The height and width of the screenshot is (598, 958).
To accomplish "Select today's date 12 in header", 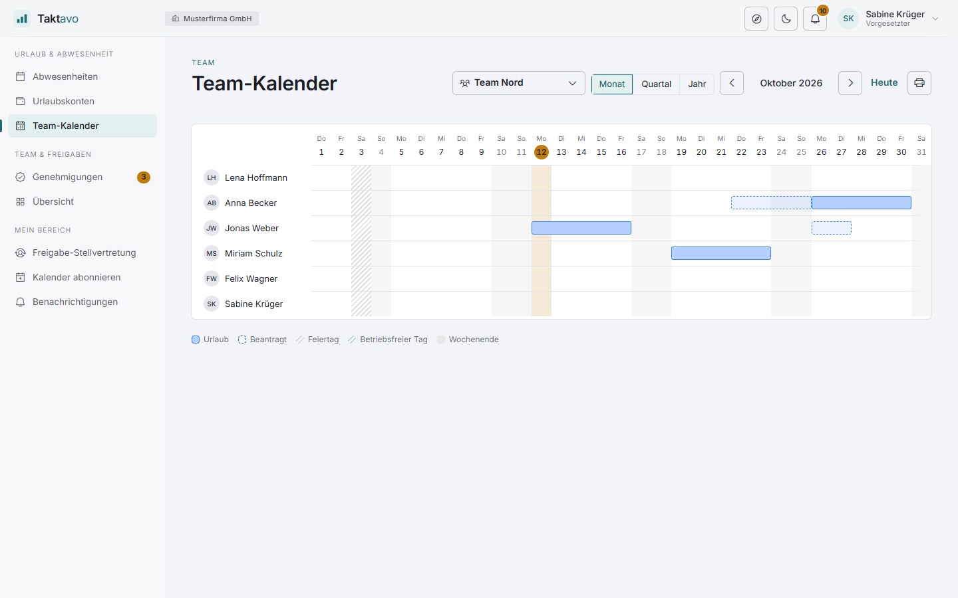I will click(x=542, y=152).
